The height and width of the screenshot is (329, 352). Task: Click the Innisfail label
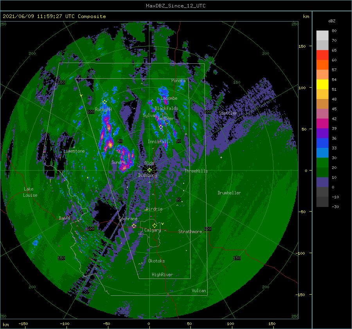tap(158, 142)
